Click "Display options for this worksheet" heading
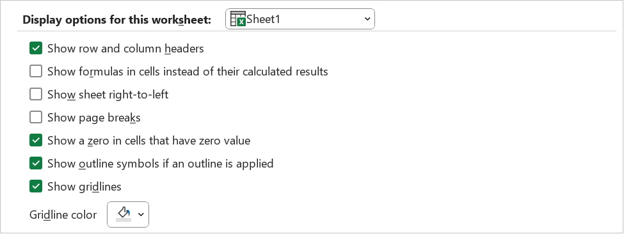This screenshot has width=624, height=234. 116,20
